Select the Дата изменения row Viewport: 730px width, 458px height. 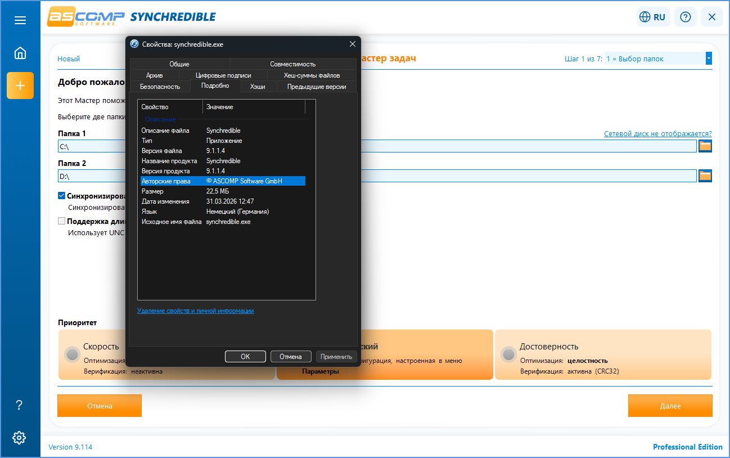pyautogui.click(x=223, y=201)
